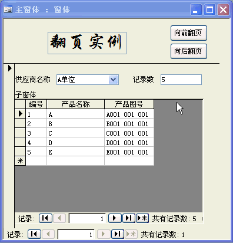The height and width of the screenshot is (243, 233).
Task: Select row selector for record 3
Action: [20, 133]
